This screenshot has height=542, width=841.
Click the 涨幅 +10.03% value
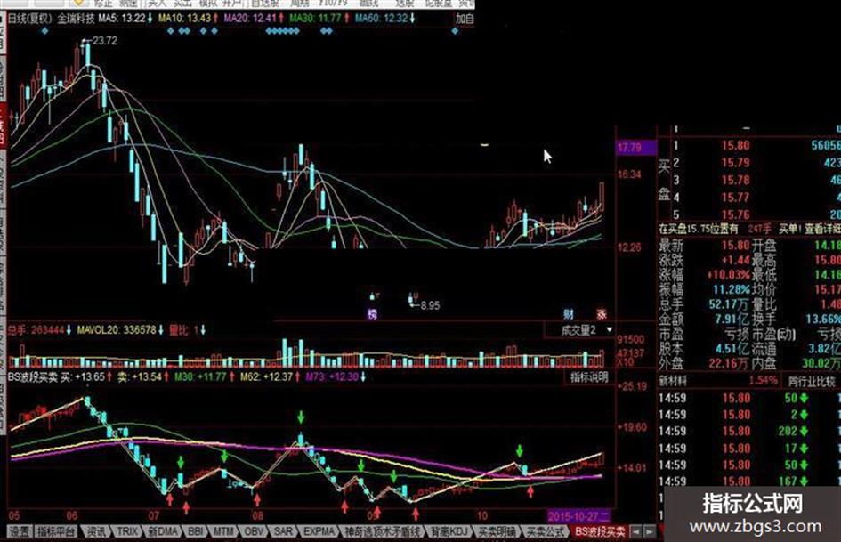[x=728, y=275]
